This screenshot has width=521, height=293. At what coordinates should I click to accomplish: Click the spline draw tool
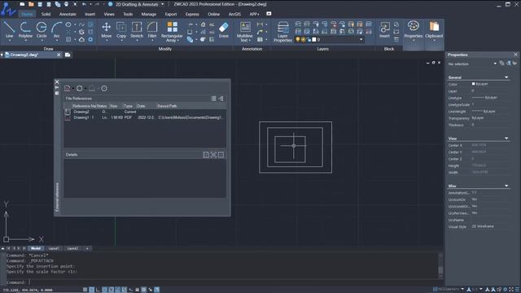[x=81, y=24]
